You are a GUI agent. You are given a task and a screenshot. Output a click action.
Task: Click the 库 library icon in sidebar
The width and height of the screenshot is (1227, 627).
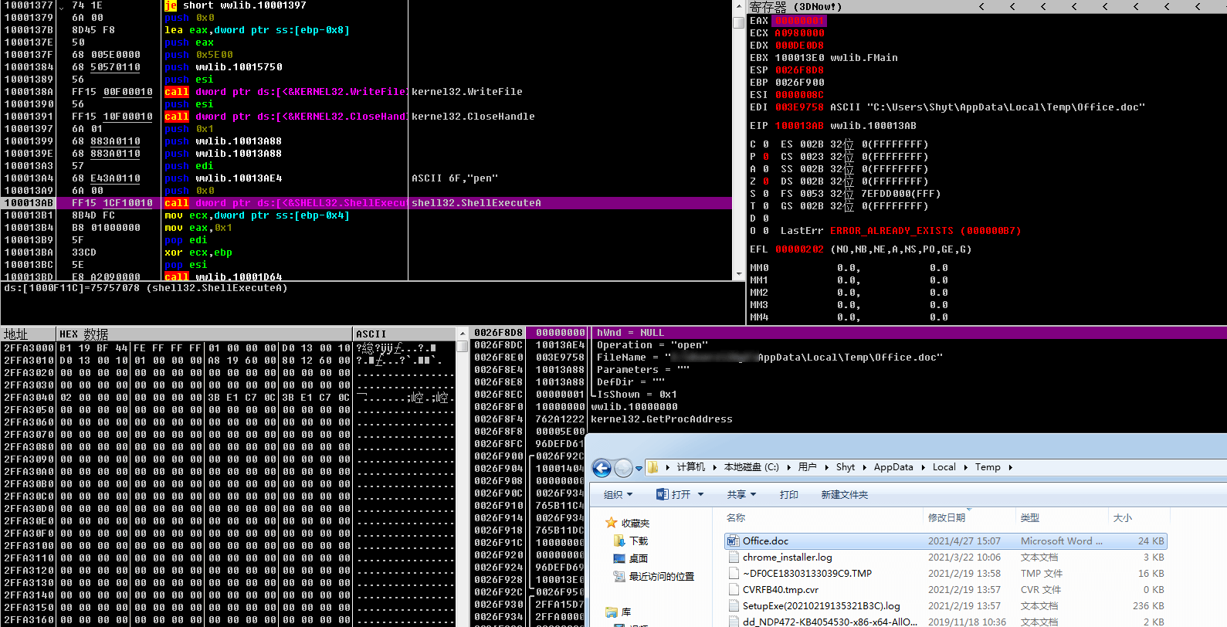point(612,612)
